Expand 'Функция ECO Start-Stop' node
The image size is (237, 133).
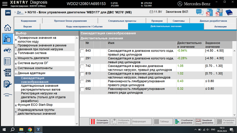click(16, 105)
